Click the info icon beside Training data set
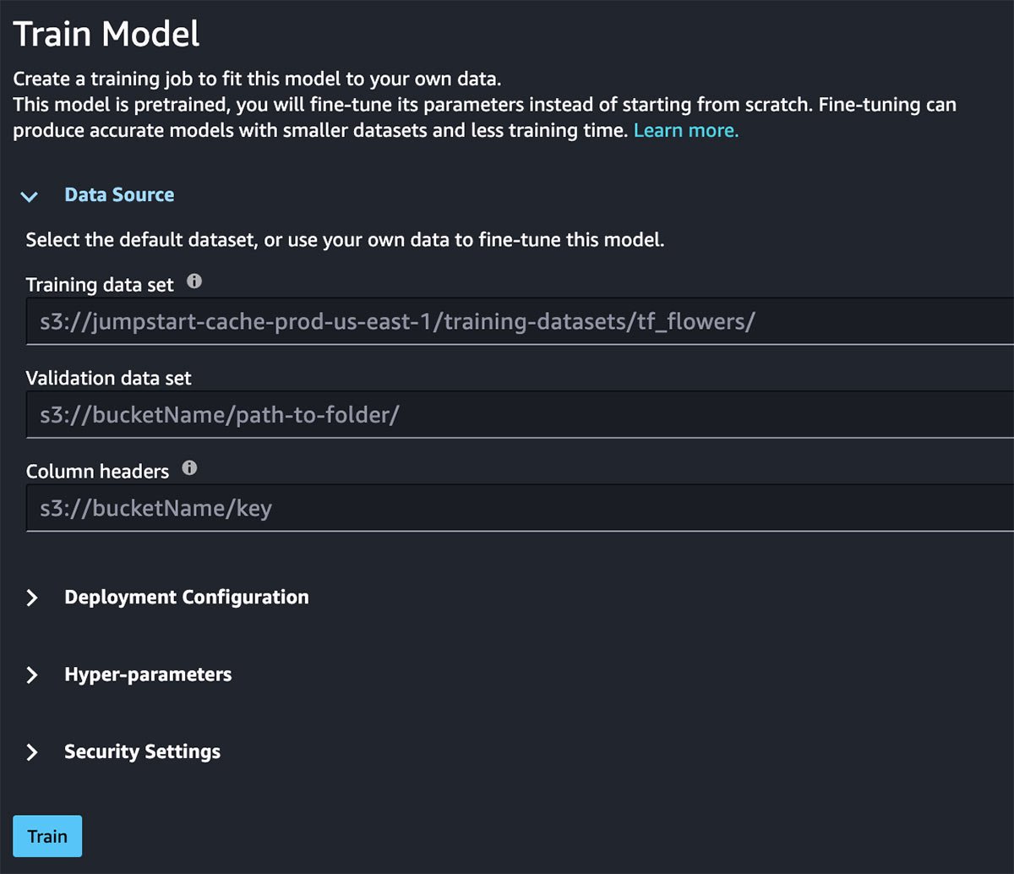The width and height of the screenshot is (1014, 874). (194, 281)
